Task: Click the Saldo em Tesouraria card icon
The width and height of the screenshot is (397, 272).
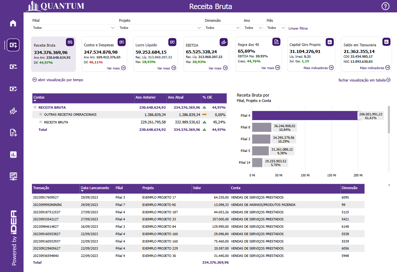Action: (386, 42)
